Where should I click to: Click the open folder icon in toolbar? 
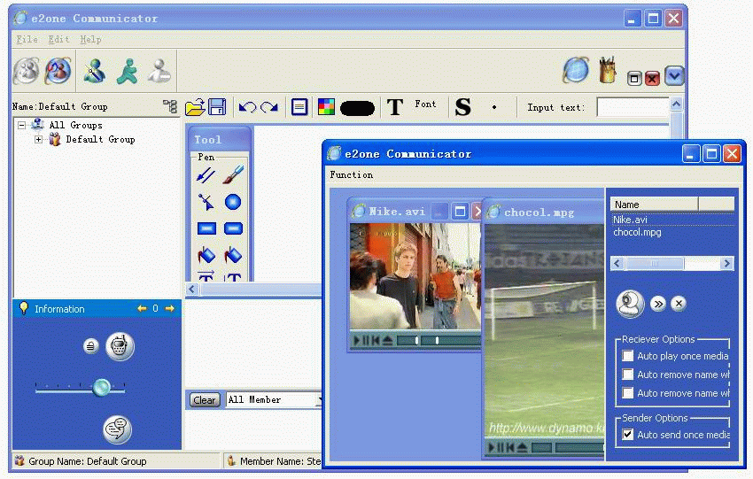point(194,107)
